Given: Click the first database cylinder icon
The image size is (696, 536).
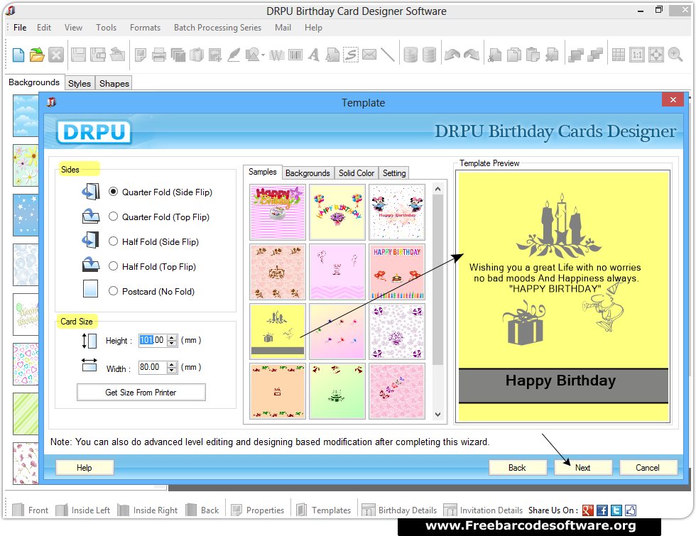Looking at the screenshot, I should pyautogui.click(x=410, y=55).
